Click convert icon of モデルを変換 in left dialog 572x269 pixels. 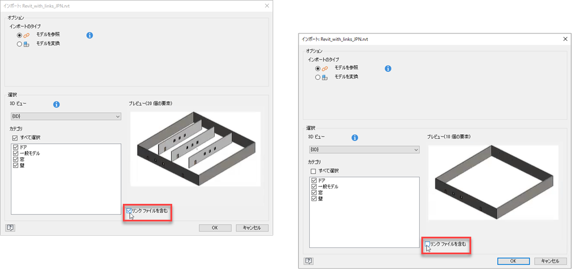click(x=26, y=44)
